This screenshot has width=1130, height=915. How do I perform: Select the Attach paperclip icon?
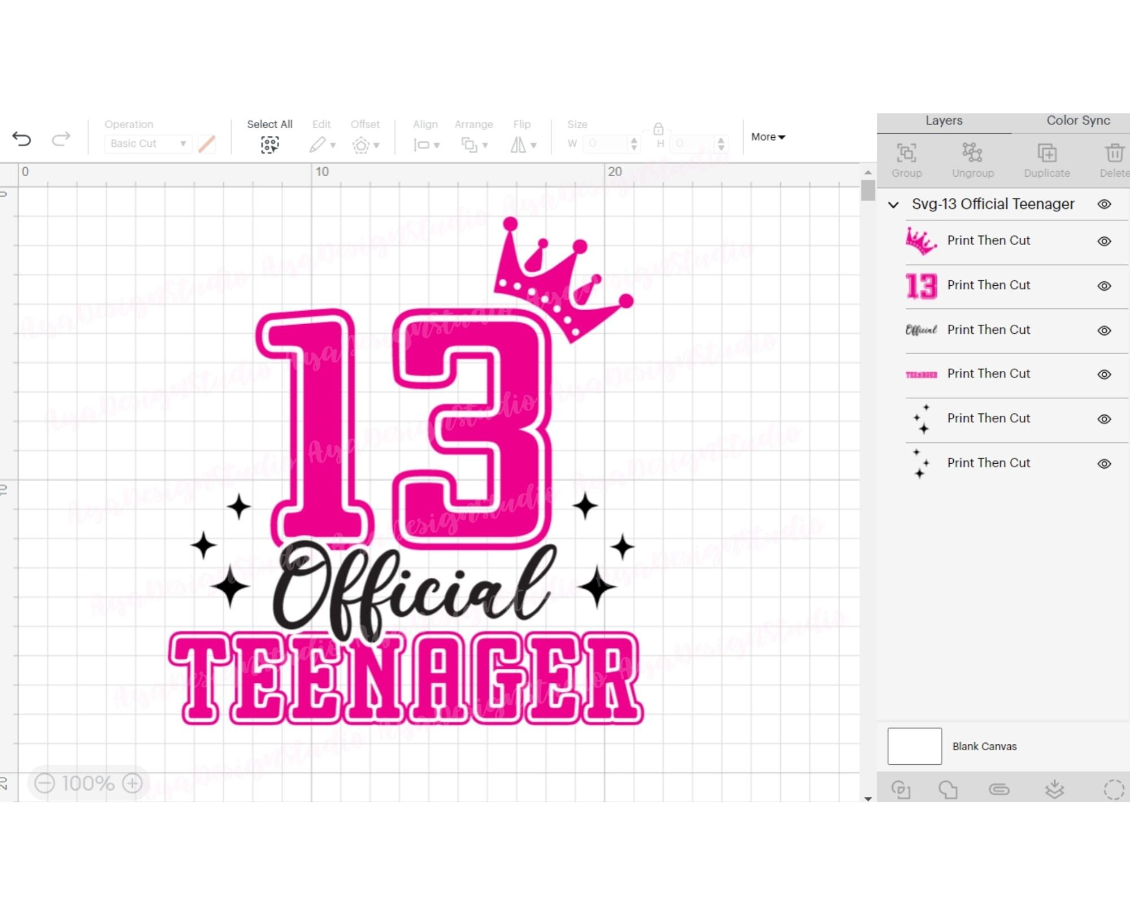tap(1001, 791)
